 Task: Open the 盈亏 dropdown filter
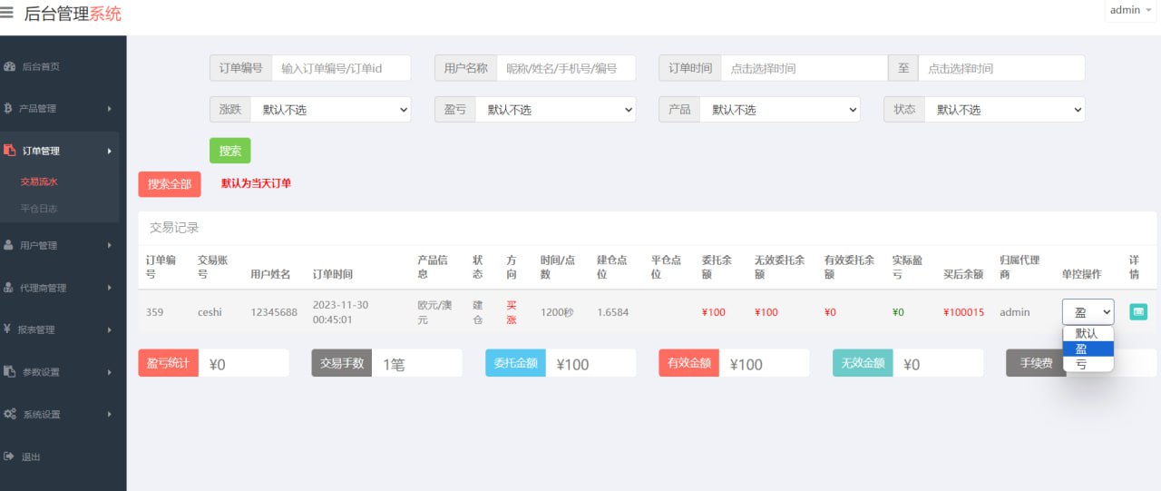[x=555, y=110]
